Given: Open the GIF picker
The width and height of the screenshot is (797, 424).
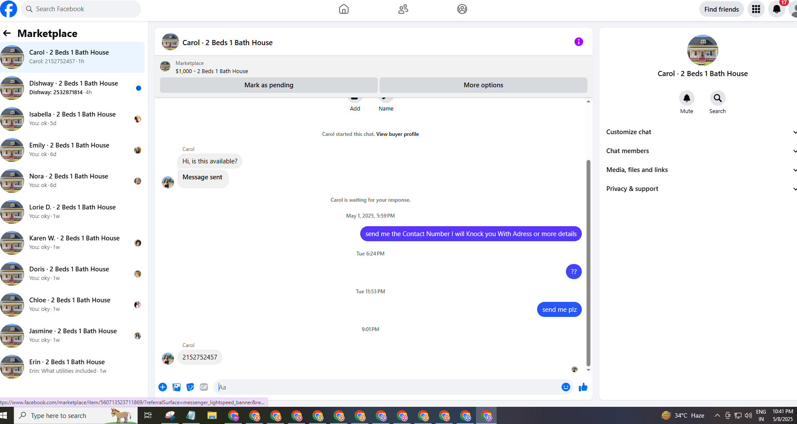Looking at the screenshot, I should (x=204, y=387).
